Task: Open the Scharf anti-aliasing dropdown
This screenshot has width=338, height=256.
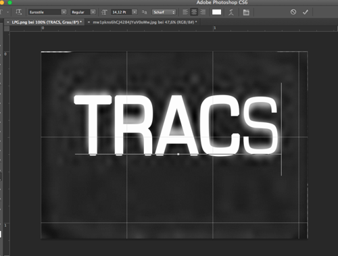Action: coord(164,12)
